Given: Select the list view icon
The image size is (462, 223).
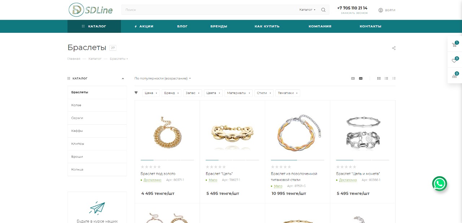Looking at the screenshot, I should [386, 78].
